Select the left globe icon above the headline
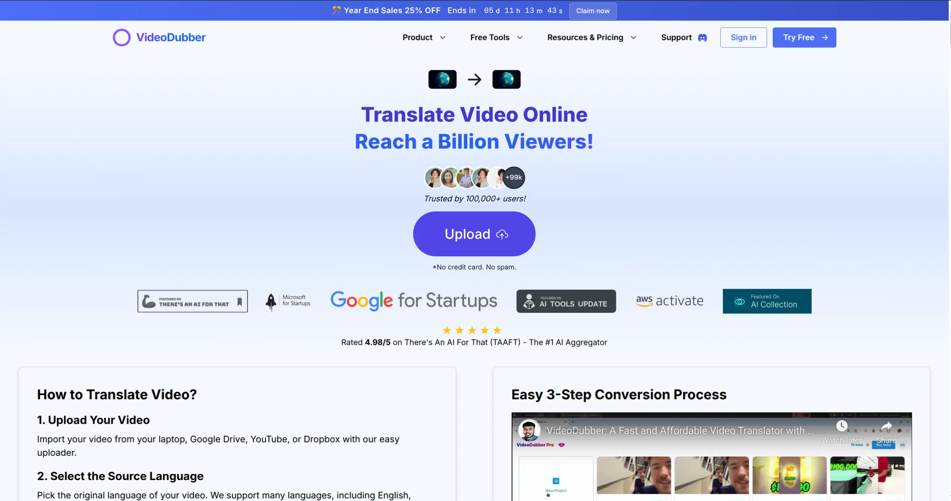This screenshot has height=501, width=951. [x=442, y=79]
